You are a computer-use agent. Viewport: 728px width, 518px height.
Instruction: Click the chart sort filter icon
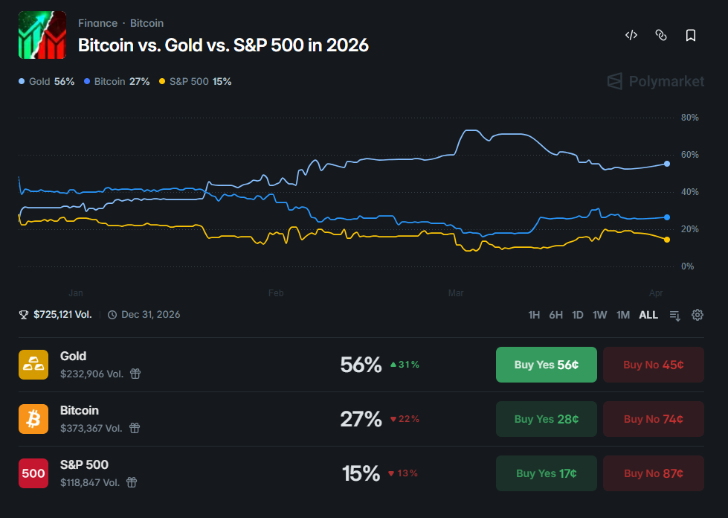(675, 315)
